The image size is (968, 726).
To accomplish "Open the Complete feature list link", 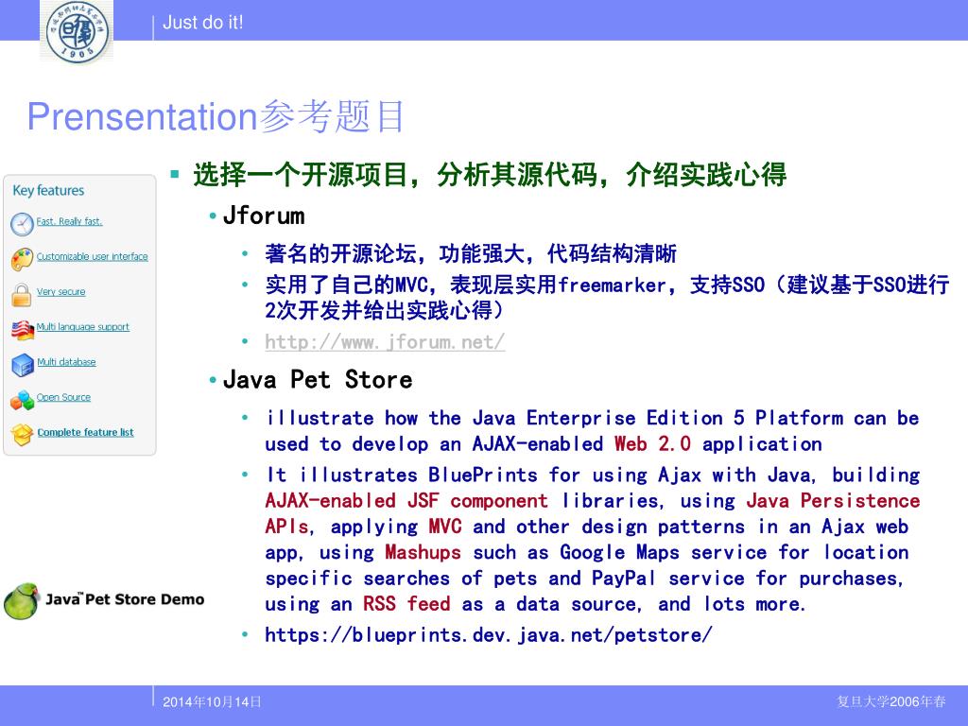I will coord(85,432).
